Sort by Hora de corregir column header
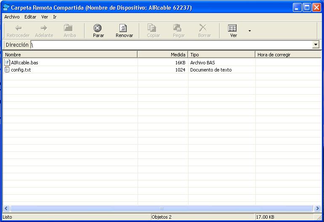The width and height of the screenshot is (324, 222). pyautogui.click(x=288, y=55)
